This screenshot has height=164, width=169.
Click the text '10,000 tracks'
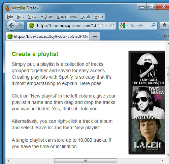tap(92, 140)
